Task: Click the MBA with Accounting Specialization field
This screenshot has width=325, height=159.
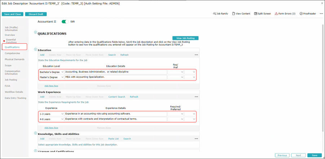Action: click(x=116, y=77)
